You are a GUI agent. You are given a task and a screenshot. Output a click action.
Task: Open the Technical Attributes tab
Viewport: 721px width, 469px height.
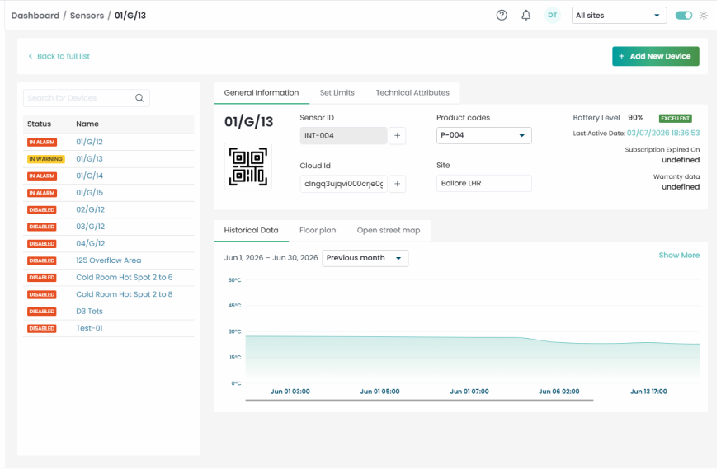coord(412,93)
